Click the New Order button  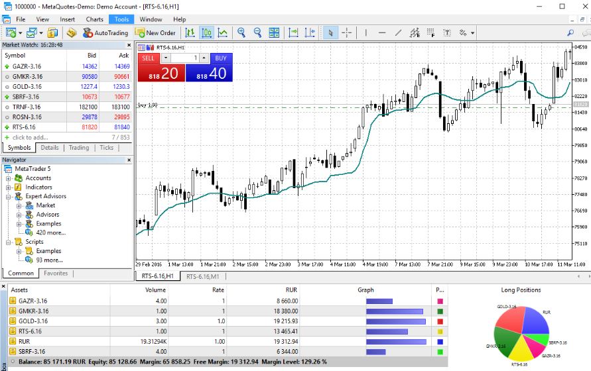coord(155,32)
